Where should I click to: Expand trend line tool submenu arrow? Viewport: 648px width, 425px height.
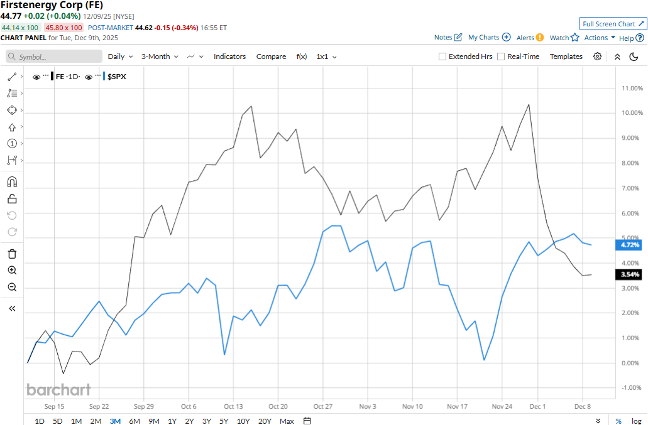pyautogui.click(x=21, y=77)
